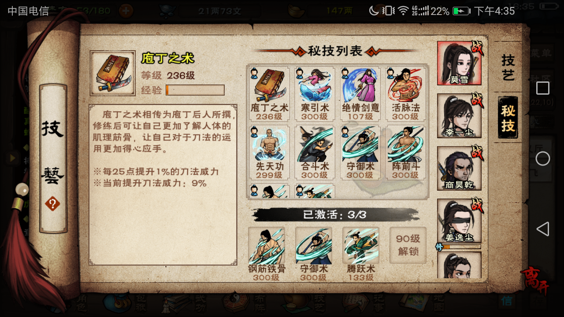Deactivate the 腾跃术 activated skill slot
This screenshot has height=317, width=564.
click(x=360, y=254)
